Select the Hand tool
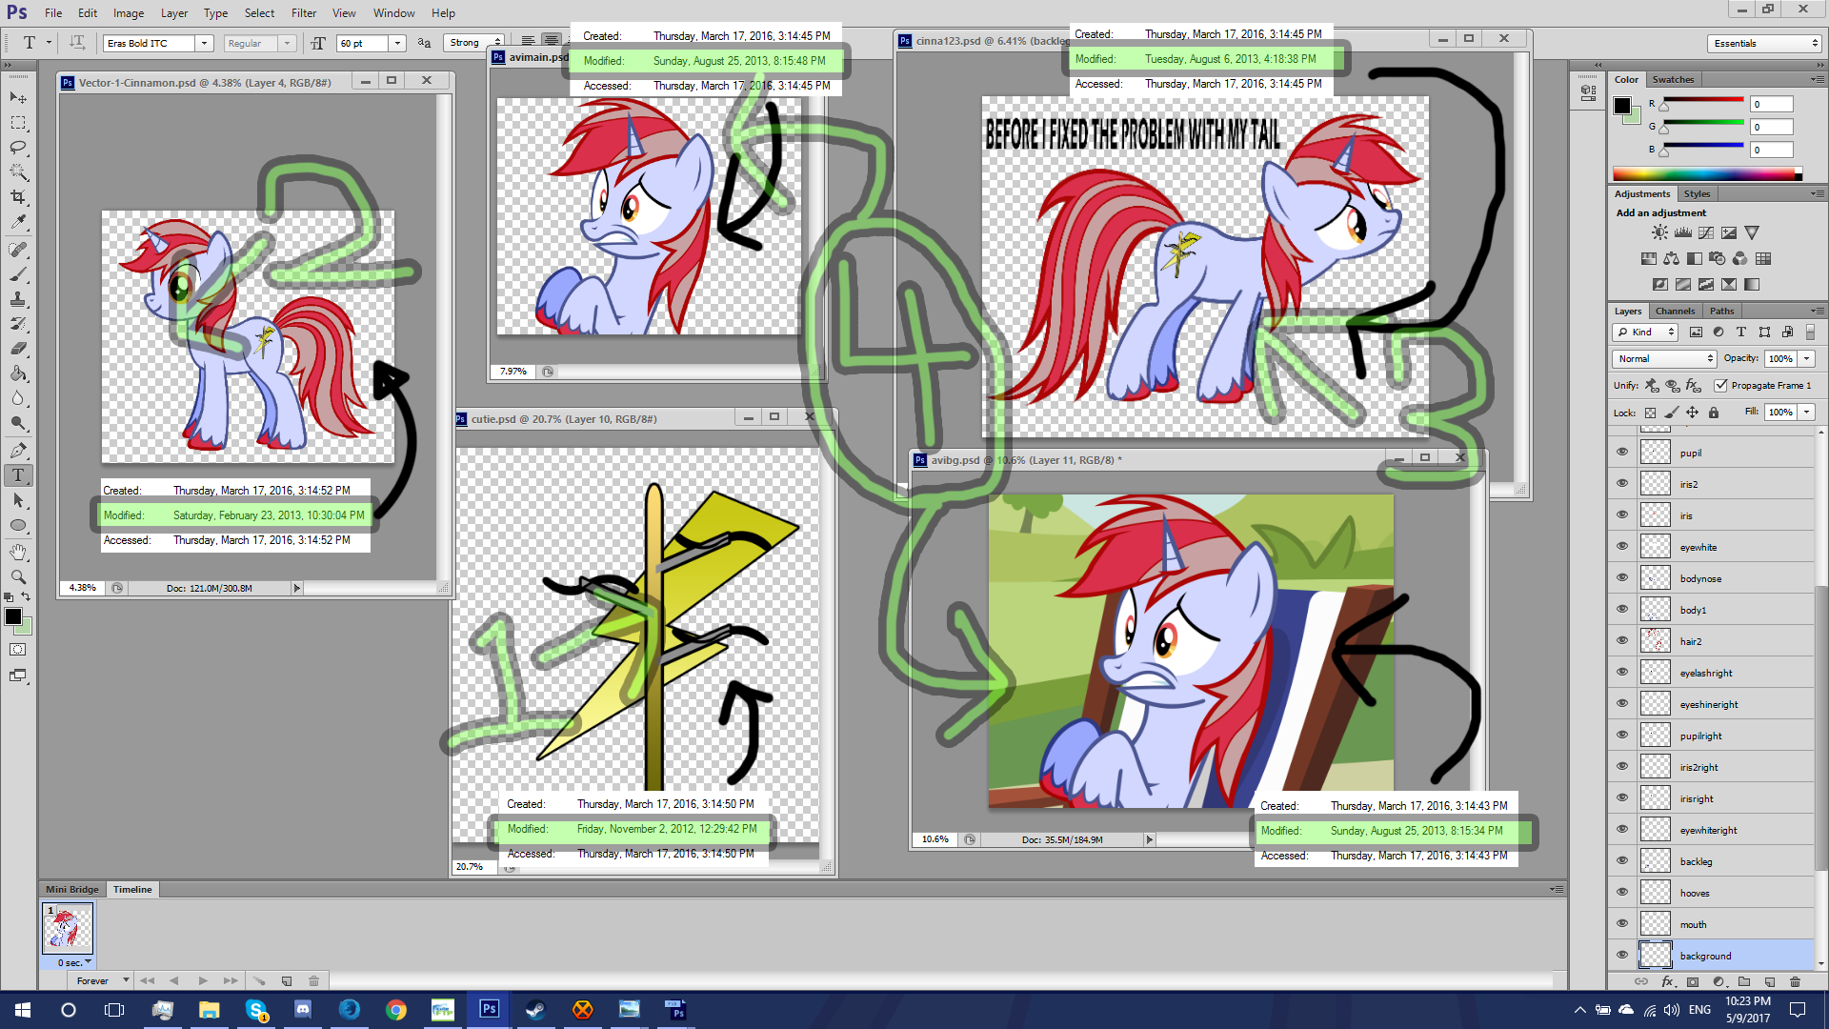Viewport: 1829px width, 1029px height. [x=18, y=552]
